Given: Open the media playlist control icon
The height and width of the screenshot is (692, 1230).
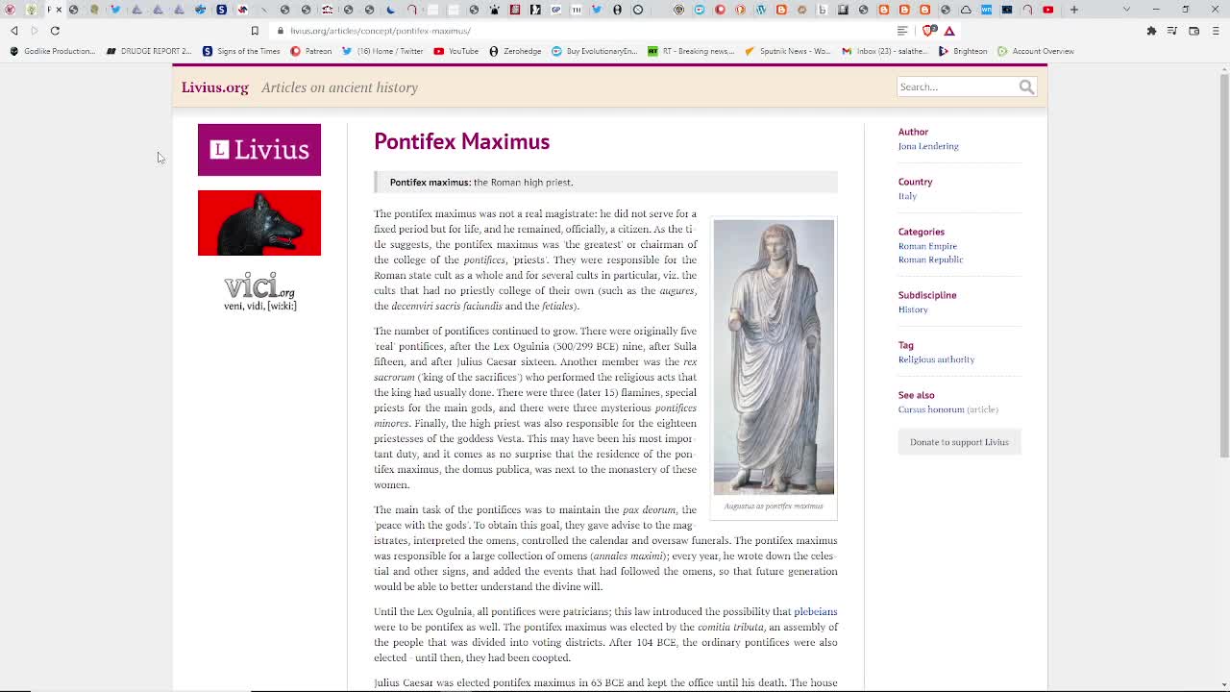Looking at the screenshot, I should click(x=1172, y=31).
